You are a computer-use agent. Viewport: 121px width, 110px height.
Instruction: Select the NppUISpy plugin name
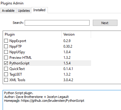coord(17,52)
